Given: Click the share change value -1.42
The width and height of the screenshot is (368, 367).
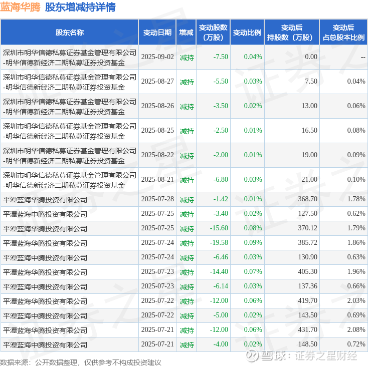Looking at the screenshot, I should 221,199.
